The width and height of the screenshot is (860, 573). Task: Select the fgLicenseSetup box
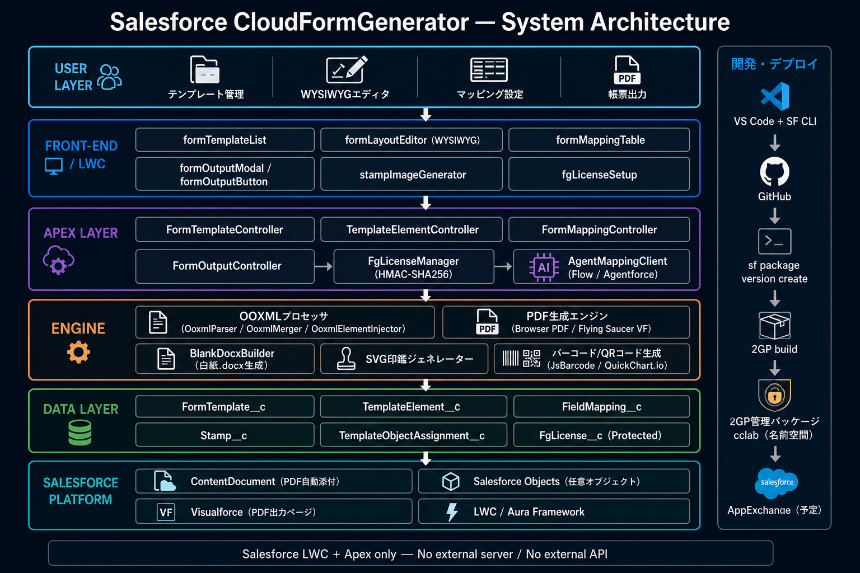(599, 174)
